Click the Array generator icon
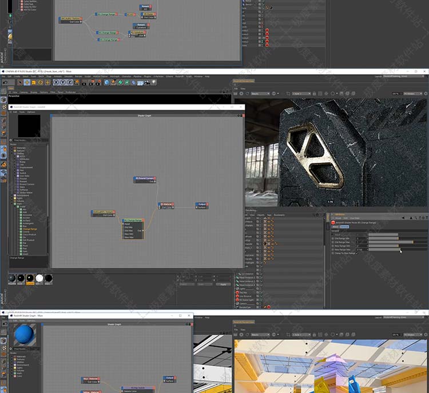Screen dimensions: 429x393 pyautogui.click(x=127, y=82)
